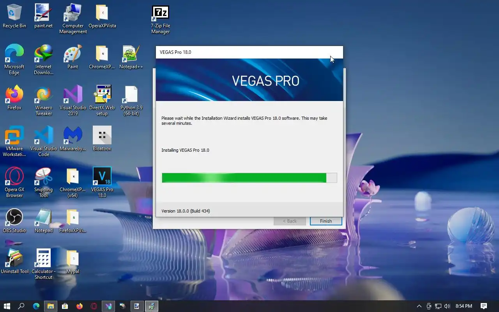Open the volume tray icon
This screenshot has width=499, height=312.
tap(447, 306)
